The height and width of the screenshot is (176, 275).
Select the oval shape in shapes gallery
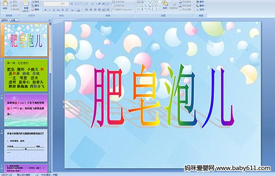(157, 2)
